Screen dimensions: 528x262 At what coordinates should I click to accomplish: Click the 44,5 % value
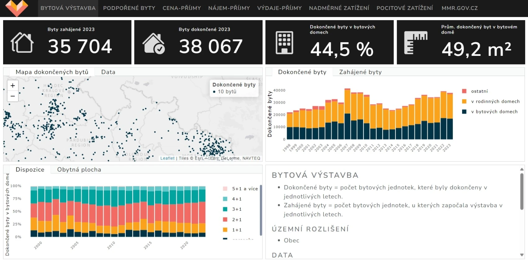[x=342, y=49]
